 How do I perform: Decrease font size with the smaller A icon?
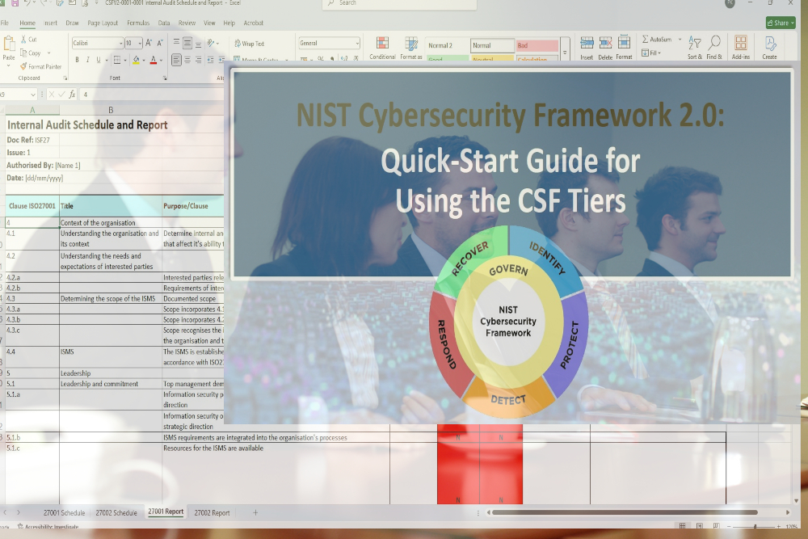pyautogui.click(x=160, y=44)
